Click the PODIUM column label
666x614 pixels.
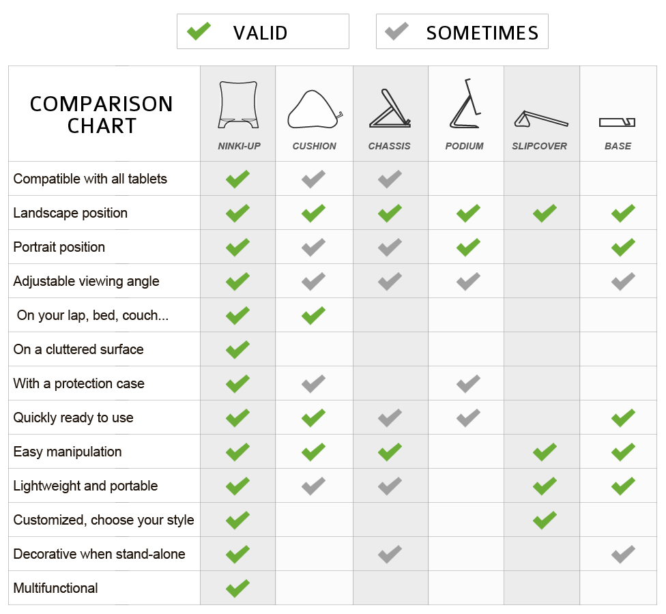(464, 146)
